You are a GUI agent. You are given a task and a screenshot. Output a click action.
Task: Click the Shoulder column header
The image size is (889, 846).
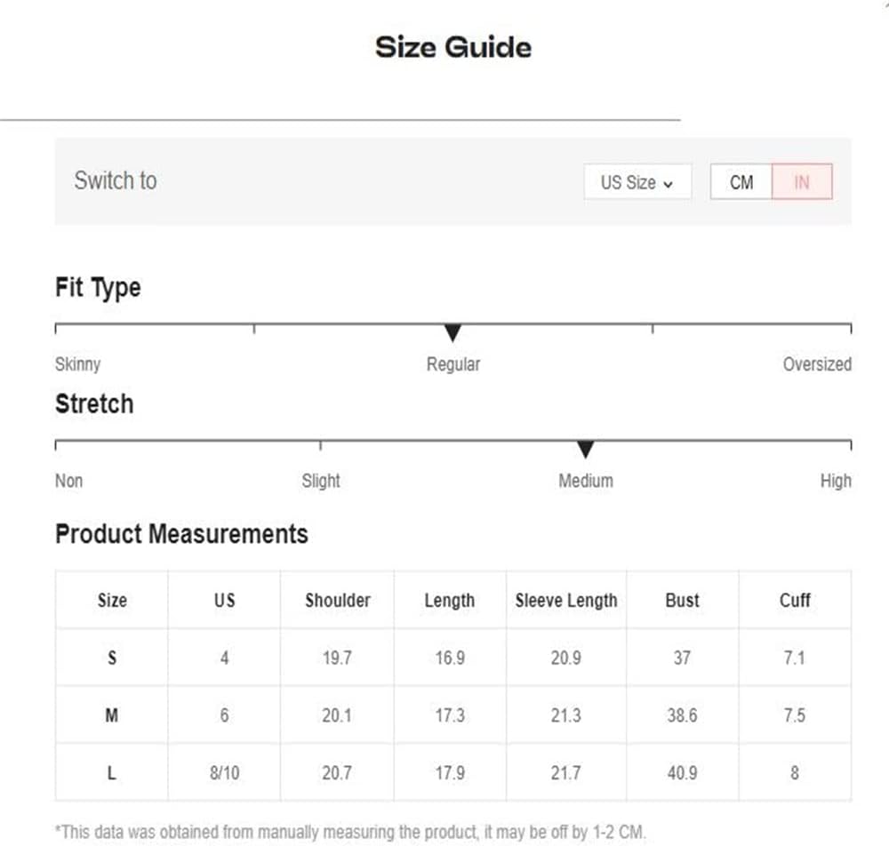(337, 600)
